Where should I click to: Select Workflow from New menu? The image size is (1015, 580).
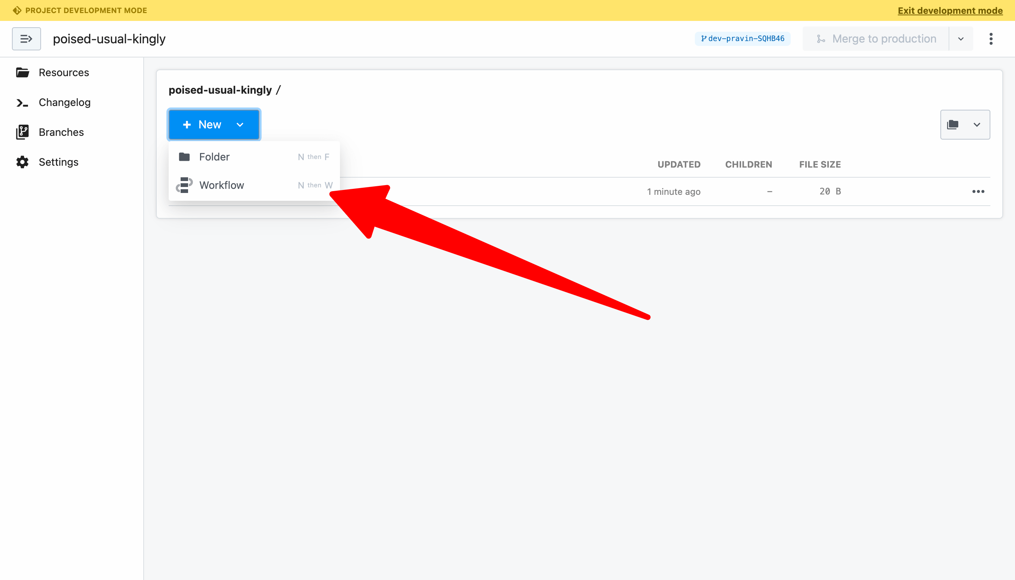[x=222, y=185]
